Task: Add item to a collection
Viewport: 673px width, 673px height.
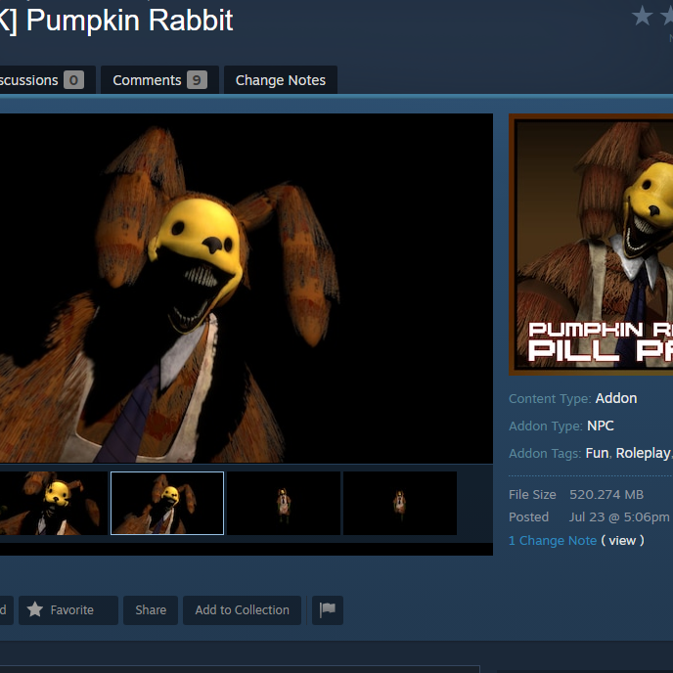Action: (242, 610)
